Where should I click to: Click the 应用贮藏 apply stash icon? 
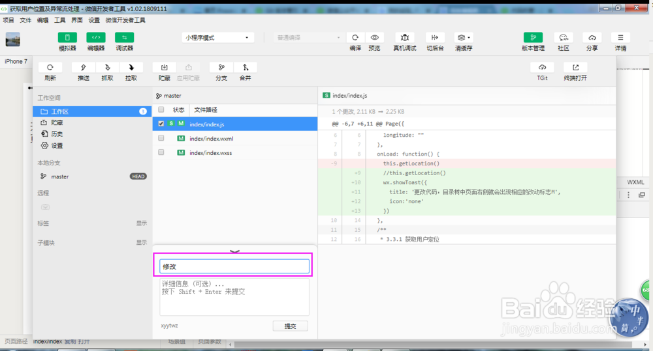click(188, 67)
